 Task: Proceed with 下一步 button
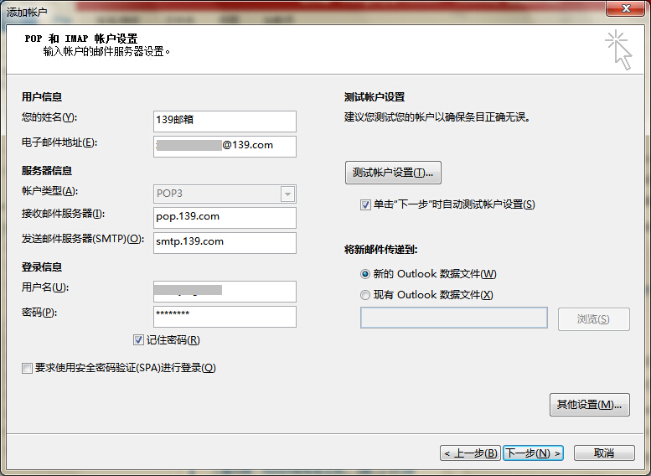(x=533, y=453)
